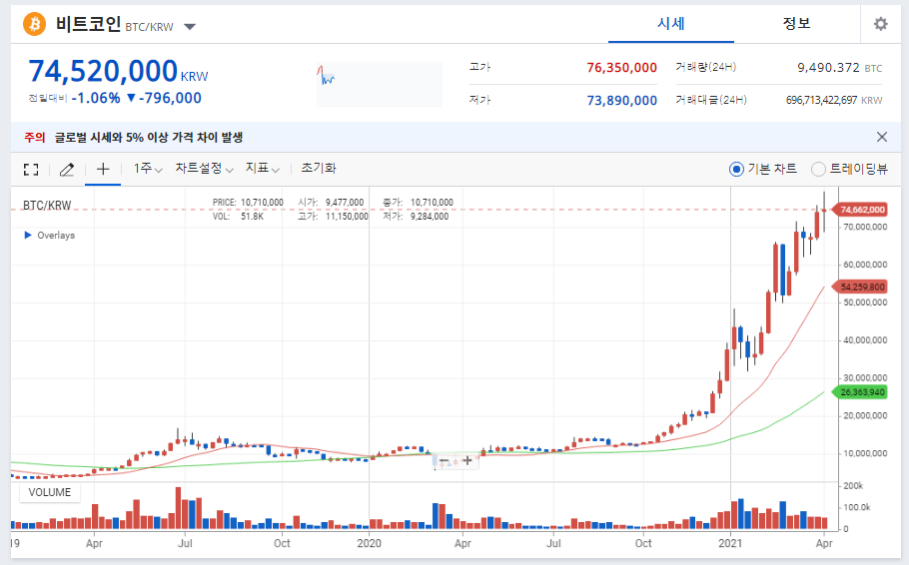The width and height of the screenshot is (909, 565).
Task: Click the 54,259,800 red moving average tag
Action: 859,286
